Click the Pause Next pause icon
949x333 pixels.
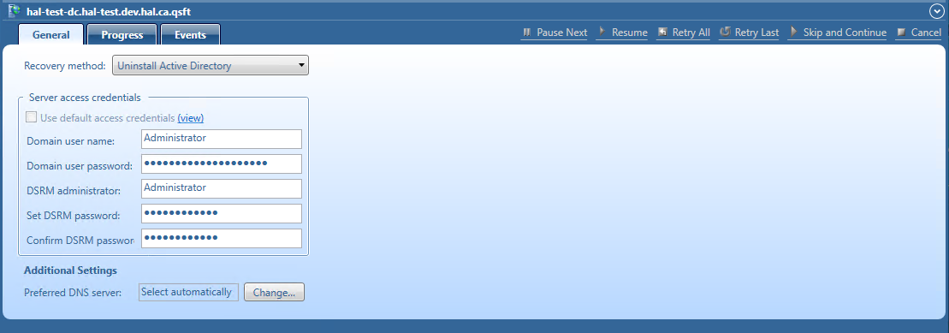click(x=527, y=32)
